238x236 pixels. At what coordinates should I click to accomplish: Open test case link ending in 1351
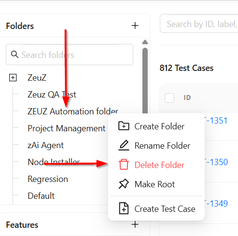(215, 121)
